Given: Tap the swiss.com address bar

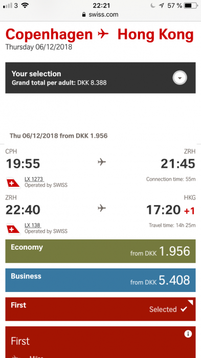Looking at the screenshot, I should (100, 15).
